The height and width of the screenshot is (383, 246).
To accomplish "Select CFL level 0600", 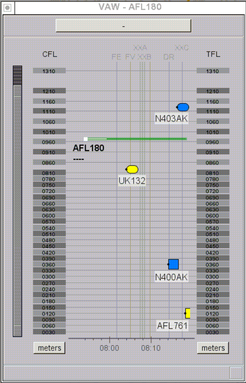I will [49, 216].
